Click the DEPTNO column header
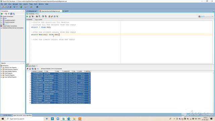 click(x=88, y=71)
